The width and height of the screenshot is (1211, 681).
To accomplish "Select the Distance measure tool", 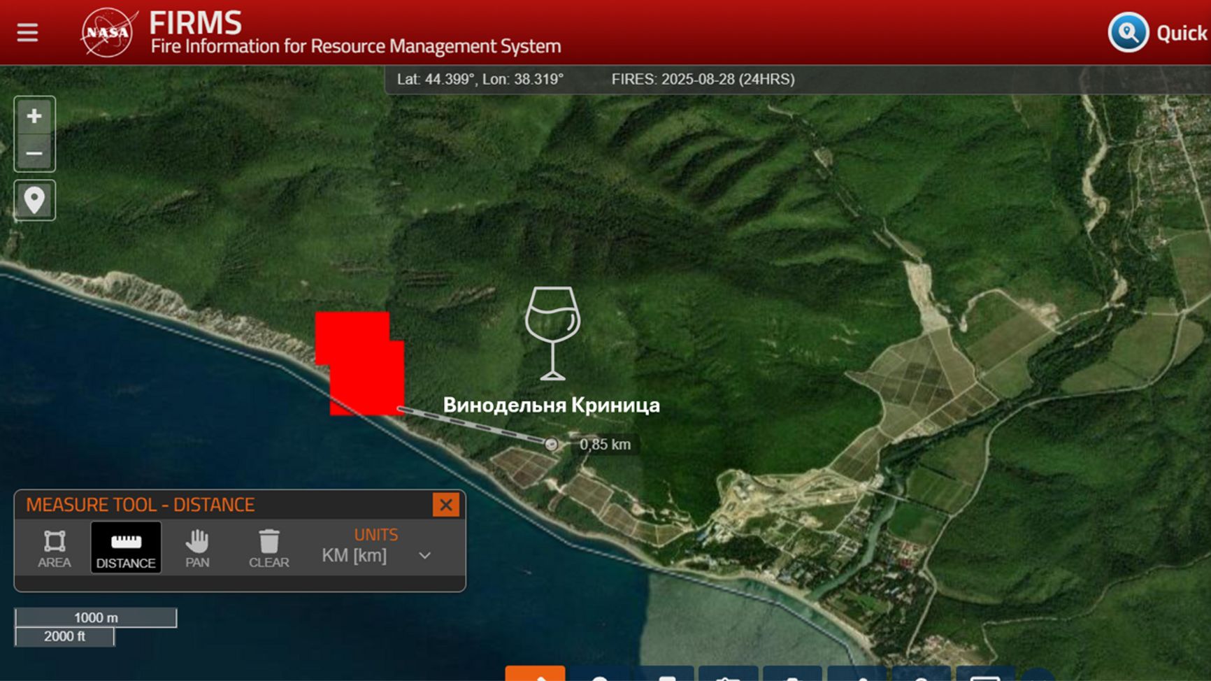I will 126,547.
